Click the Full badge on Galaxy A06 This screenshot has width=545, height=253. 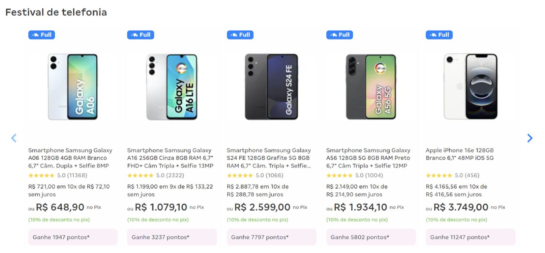pos(42,35)
